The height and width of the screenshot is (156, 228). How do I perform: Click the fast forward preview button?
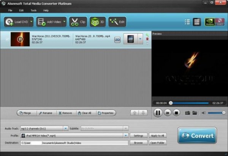tap(168, 113)
